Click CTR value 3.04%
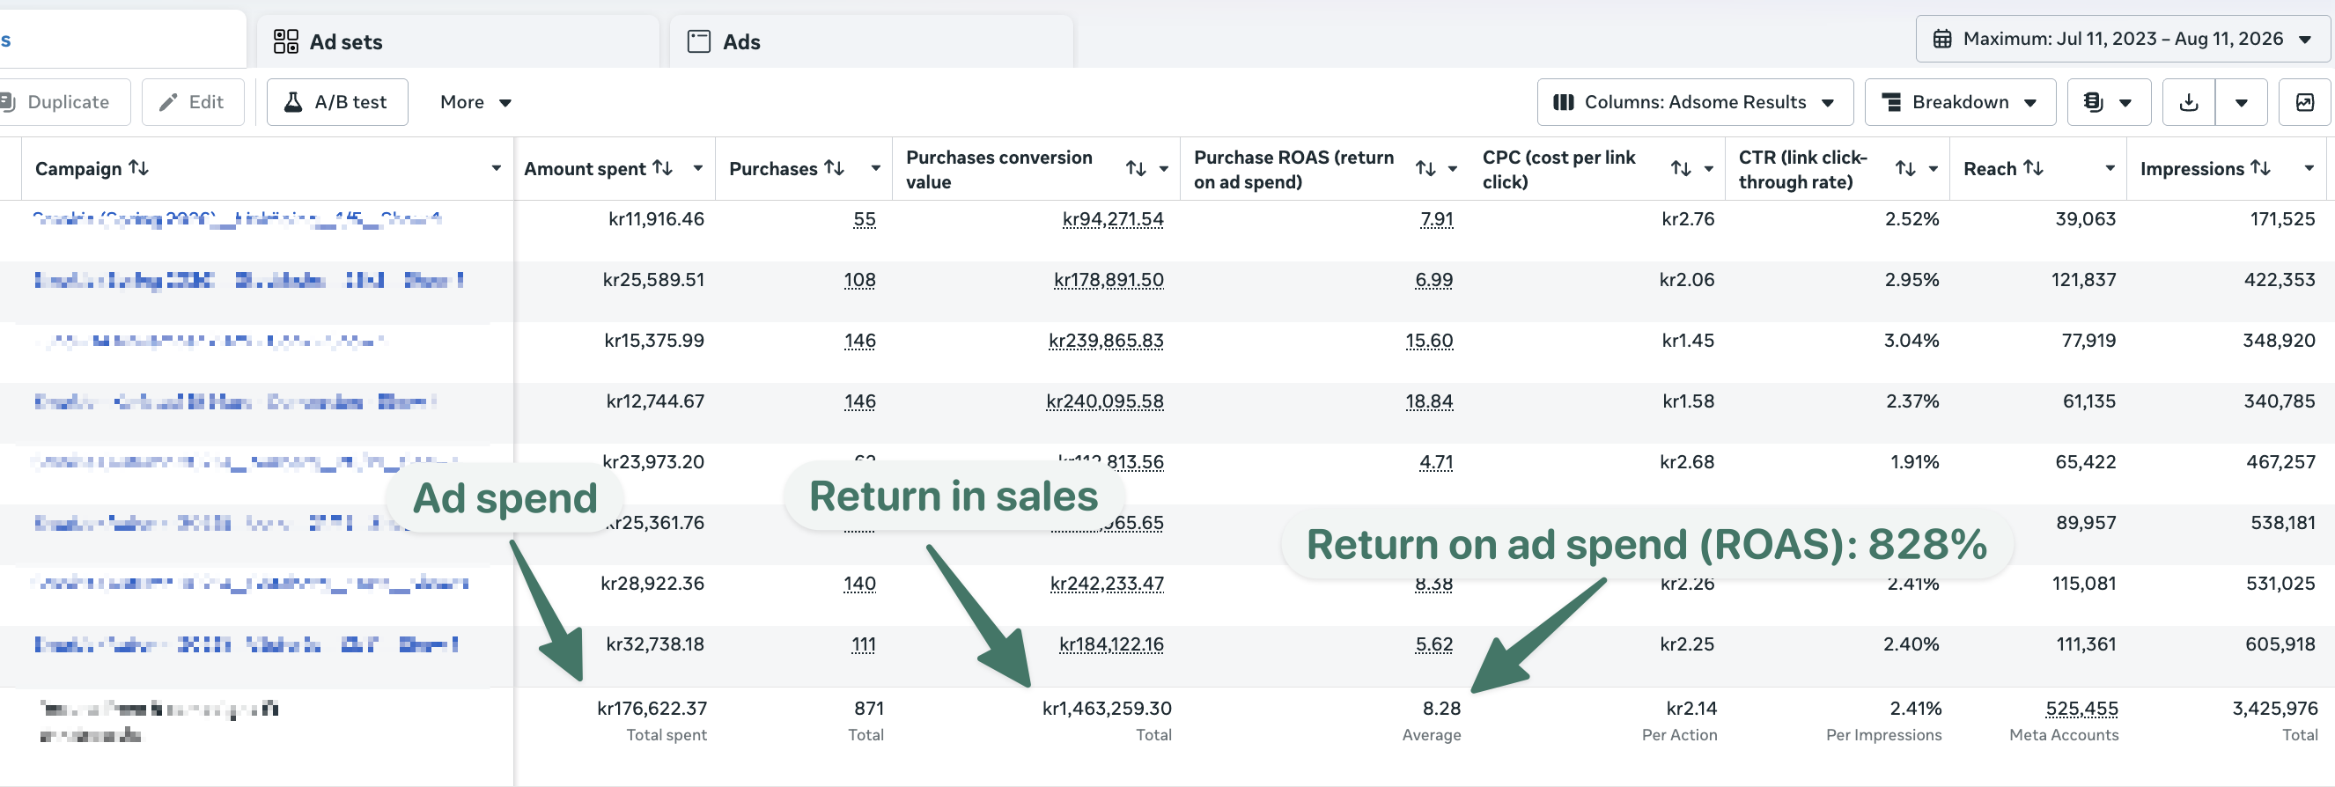Image resolution: width=2335 pixels, height=787 pixels. [1911, 341]
